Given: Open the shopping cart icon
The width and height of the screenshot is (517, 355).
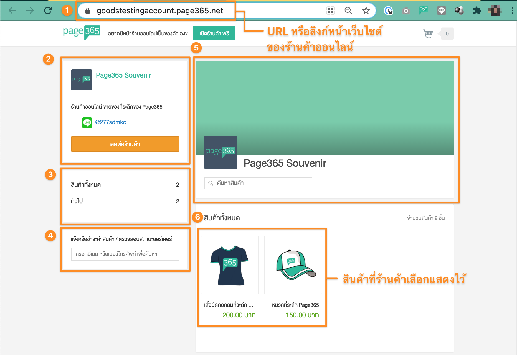Looking at the screenshot, I should click(428, 34).
